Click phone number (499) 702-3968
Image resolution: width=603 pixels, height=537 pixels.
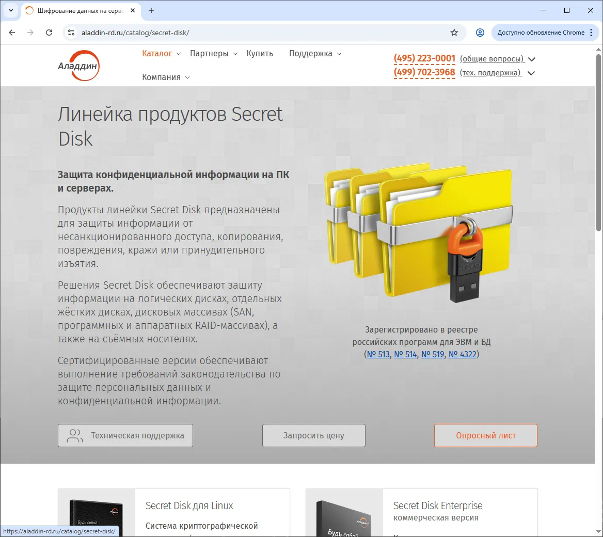424,72
